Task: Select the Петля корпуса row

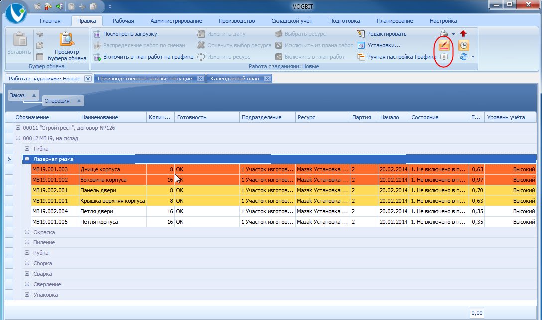Action: [x=283, y=222]
